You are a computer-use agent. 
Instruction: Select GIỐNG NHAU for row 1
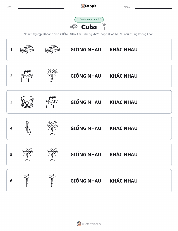tap(86, 50)
